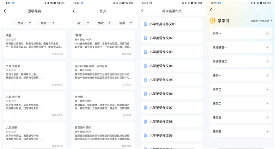
Task: Open the first 楚辞 category dropdown
Action: coord(23,23)
